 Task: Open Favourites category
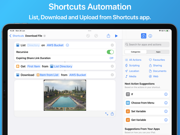coord(157,60)
